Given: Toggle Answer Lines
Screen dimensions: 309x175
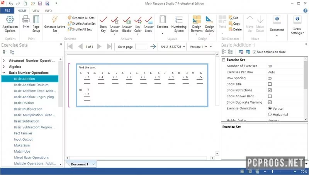Looking at the screenshot, I should 148,24.
